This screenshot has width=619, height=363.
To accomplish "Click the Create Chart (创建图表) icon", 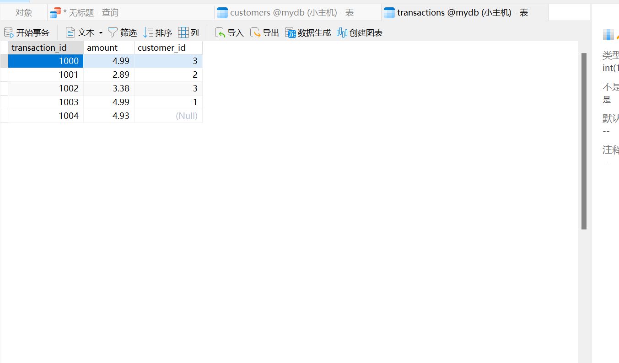I will (x=342, y=32).
